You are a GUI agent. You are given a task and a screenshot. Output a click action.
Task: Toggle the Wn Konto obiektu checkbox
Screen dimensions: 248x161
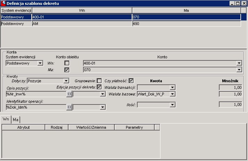pyautogui.click(x=67, y=63)
